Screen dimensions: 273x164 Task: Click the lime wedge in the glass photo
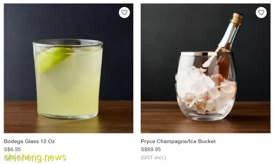53,58
